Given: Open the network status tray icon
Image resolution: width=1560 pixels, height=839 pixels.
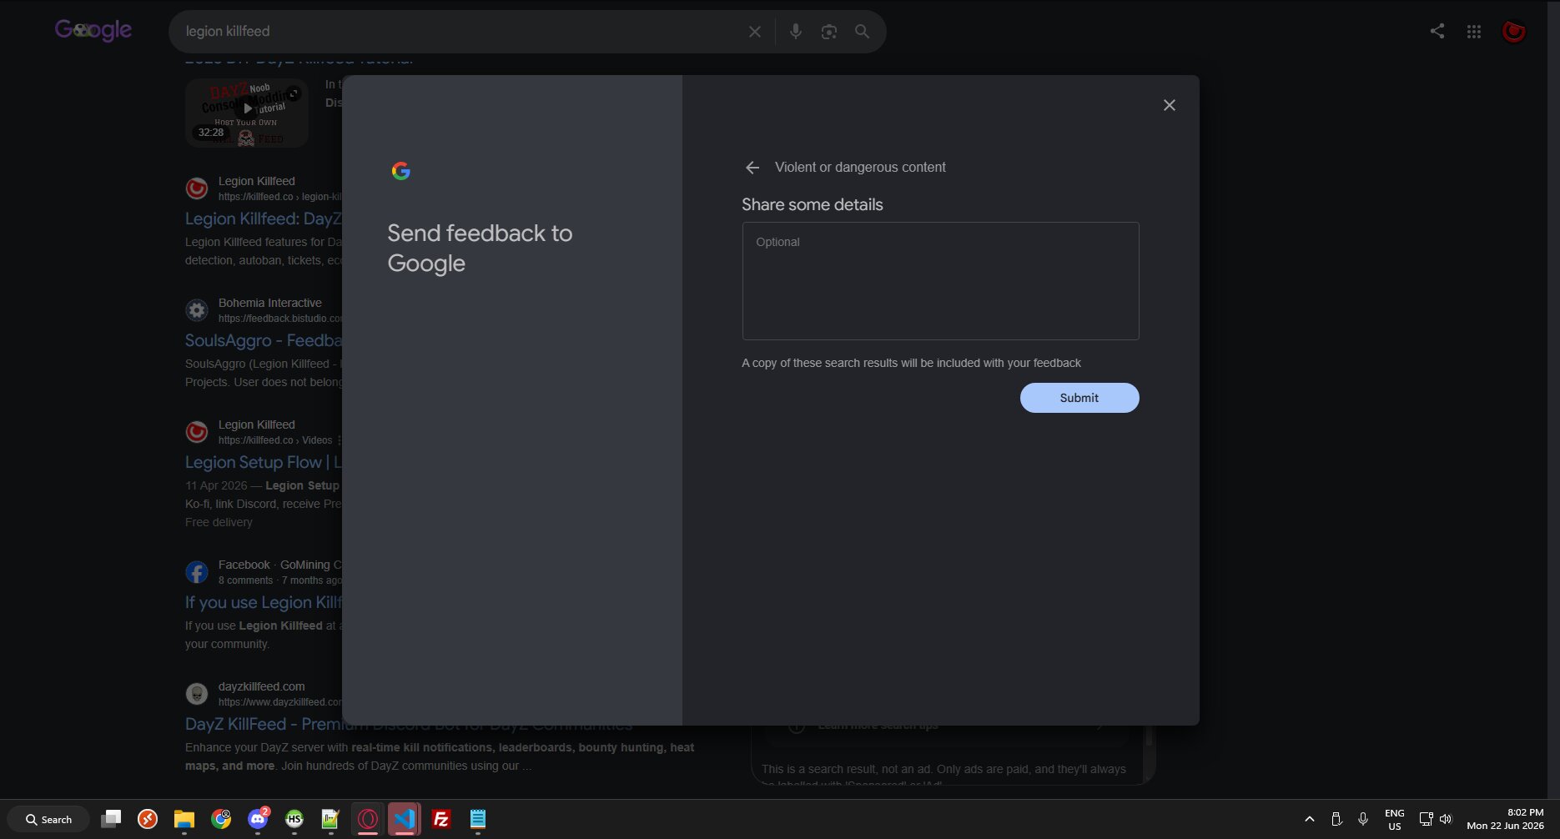Looking at the screenshot, I should [1426, 820].
